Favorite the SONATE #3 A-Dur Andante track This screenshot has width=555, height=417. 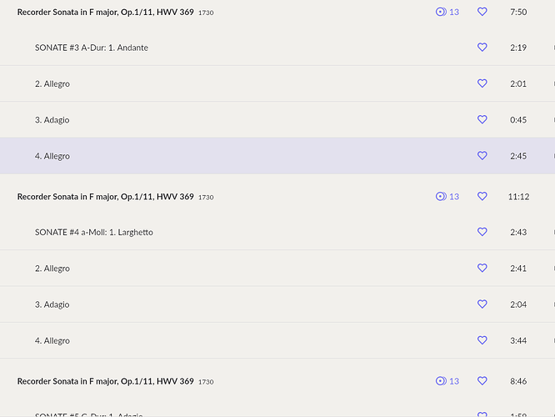[x=482, y=47]
